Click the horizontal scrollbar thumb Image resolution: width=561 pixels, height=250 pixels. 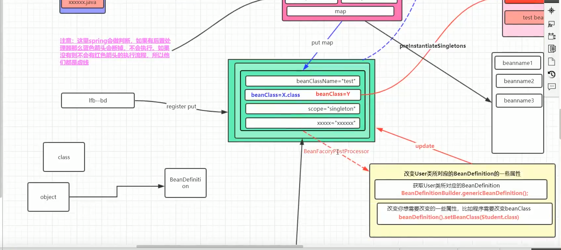pos(220,246)
